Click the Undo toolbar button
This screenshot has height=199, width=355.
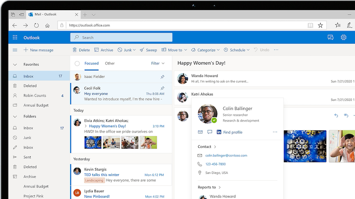(x=261, y=50)
